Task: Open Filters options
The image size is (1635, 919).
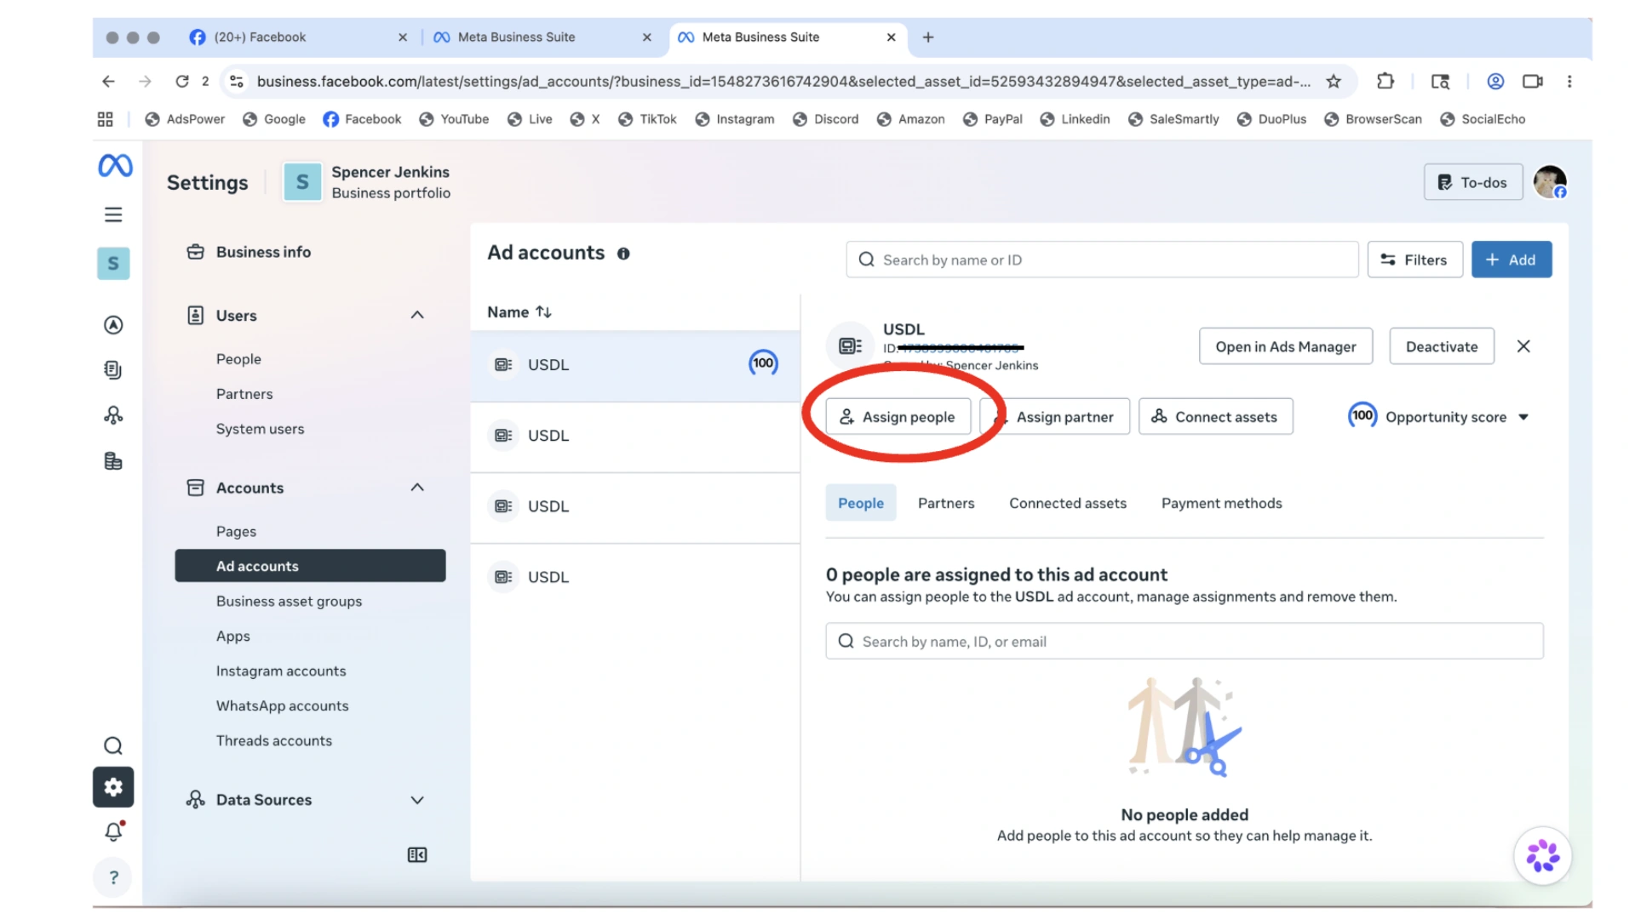Action: coord(1414,260)
